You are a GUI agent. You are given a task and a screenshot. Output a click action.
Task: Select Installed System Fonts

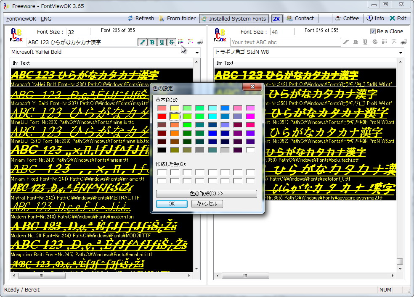coord(234,18)
